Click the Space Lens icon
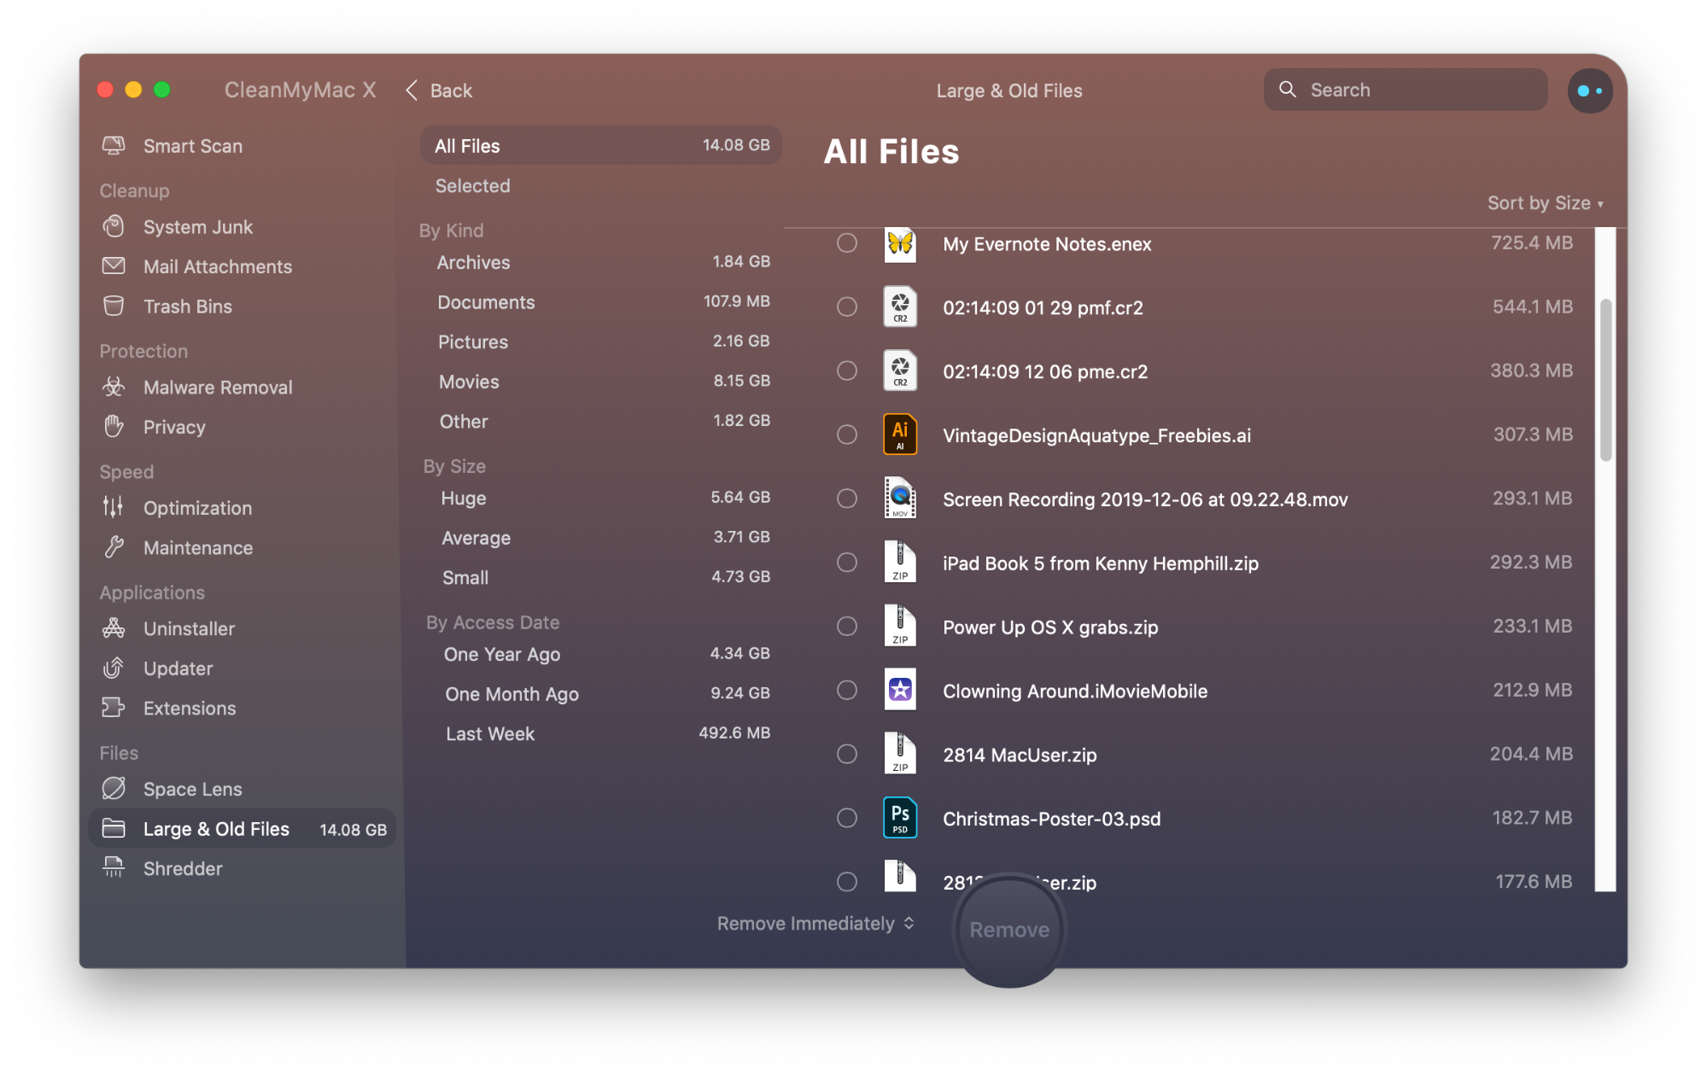 pyautogui.click(x=113, y=788)
